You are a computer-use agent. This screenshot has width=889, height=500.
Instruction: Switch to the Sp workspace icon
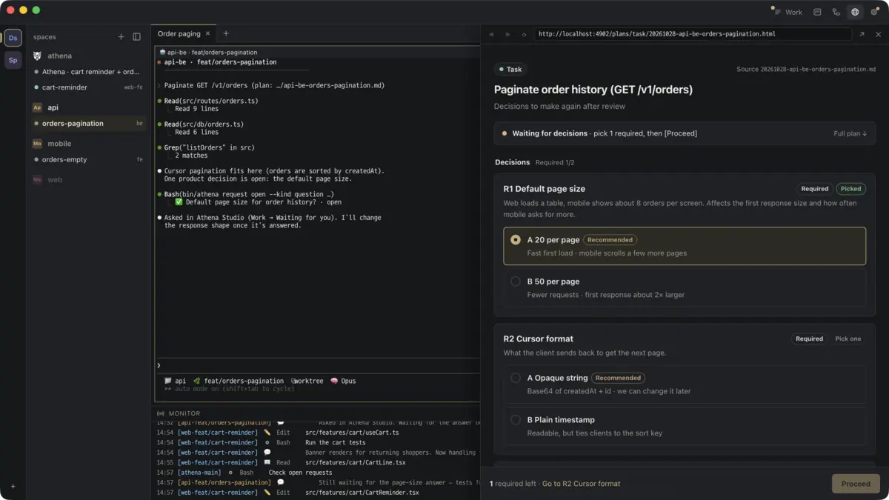pyautogui.click(x=13, y=60)
